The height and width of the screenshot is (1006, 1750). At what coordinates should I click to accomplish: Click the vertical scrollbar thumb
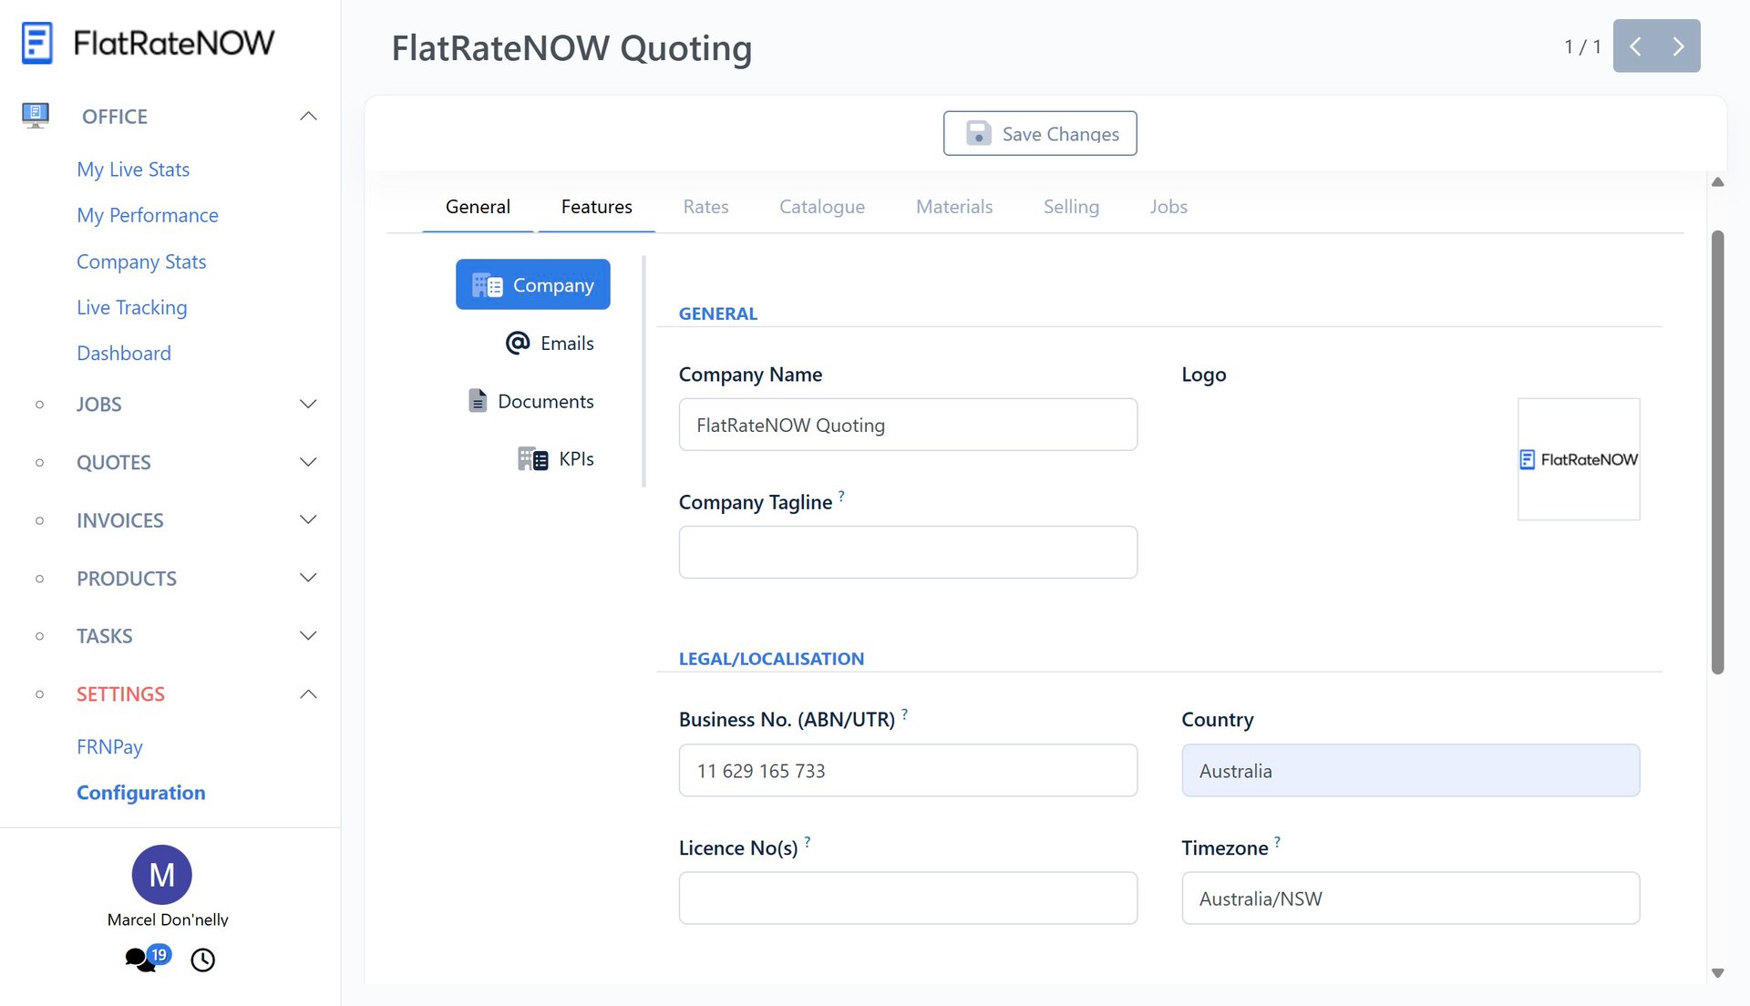[1717, 451]
